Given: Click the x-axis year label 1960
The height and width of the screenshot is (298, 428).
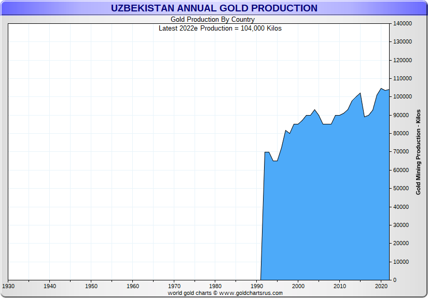Looking at the screenshot, I should (133, 286).
